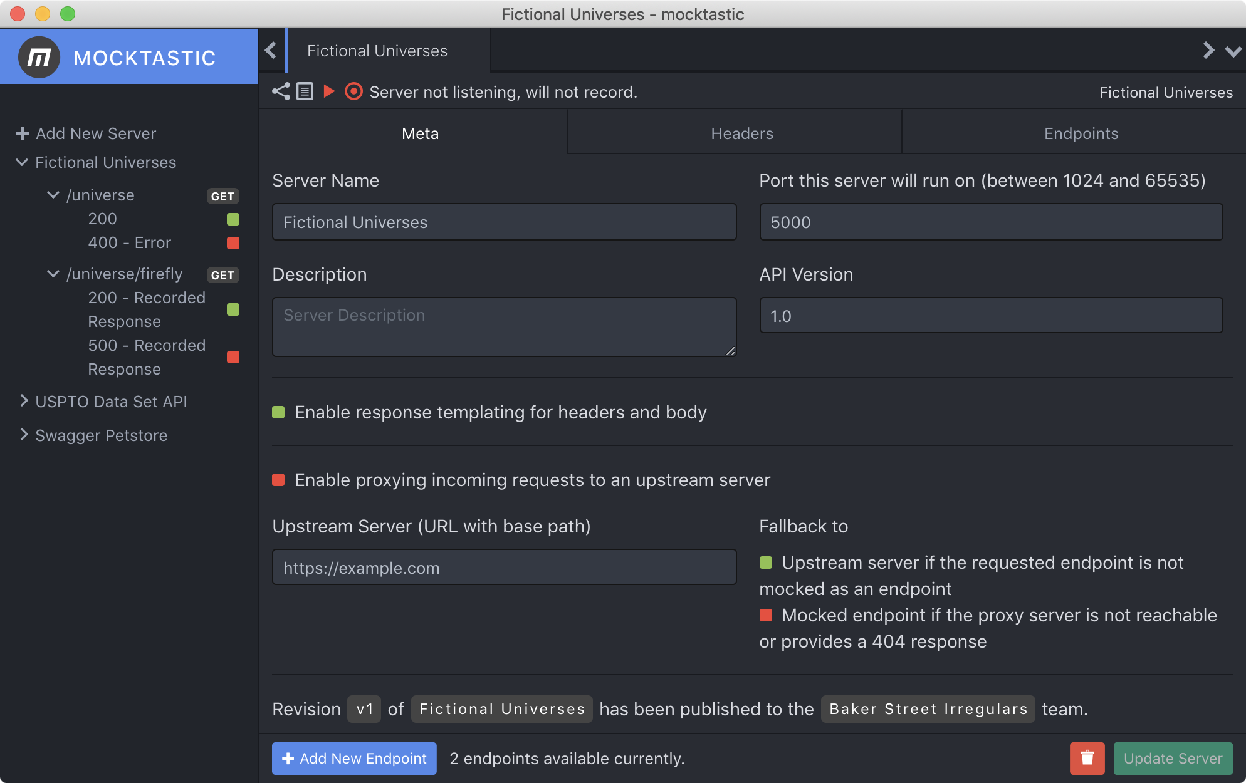Click '2 endpoints available currently' text
The width and height of the screenshot is (1246, 783).
tap(567, 759)
